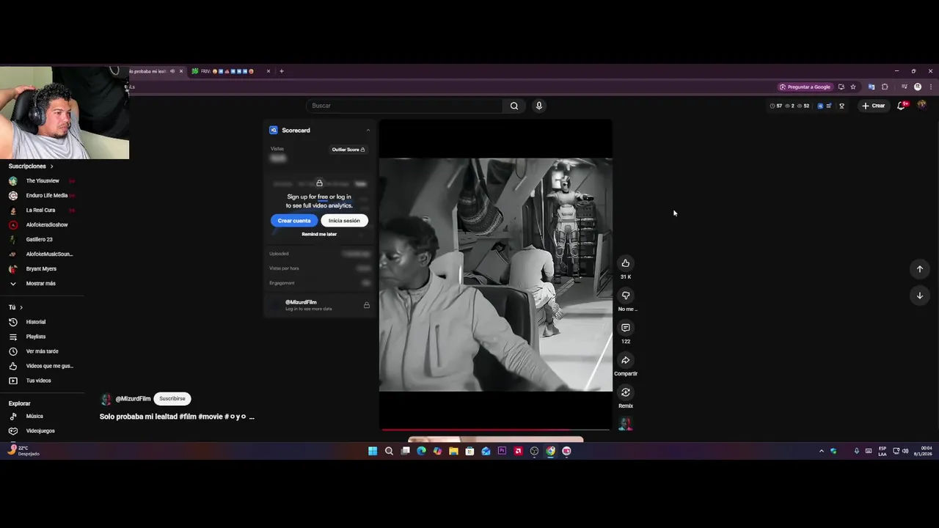
Task: Start voice search with microphone icon
Action: [x=539, y=106]
